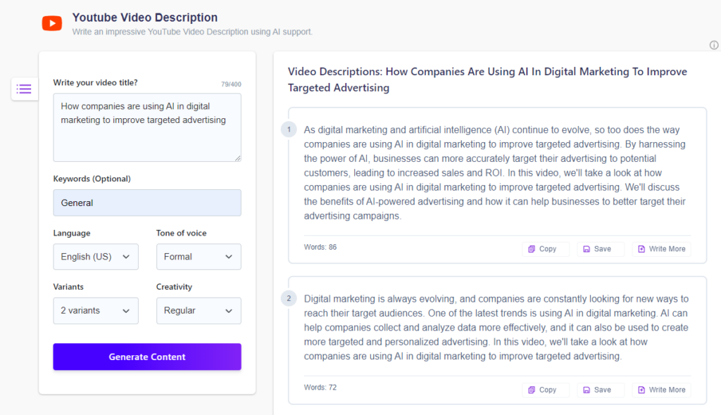Click the video title text area
The width and height of the screenshot is (721, 415).
(x=147, y=127)
